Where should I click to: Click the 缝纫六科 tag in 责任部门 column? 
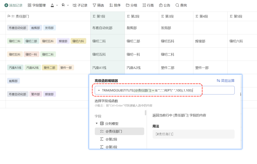[x=78, y=41]
